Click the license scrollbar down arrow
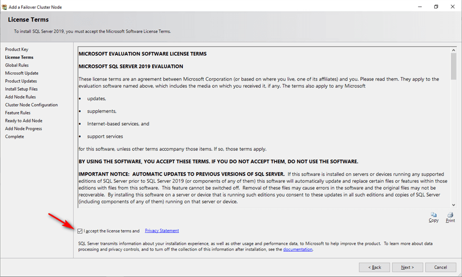Viewport: 462px width, 277px height. pos(453,205)
